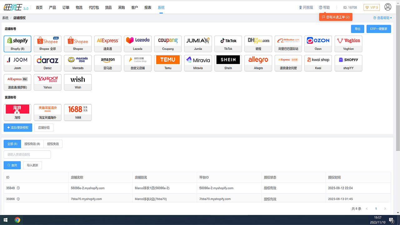Switch to the 授权有效 (8) tab
Image resolution: width=400 pixels, height=225 pixels.
click(32, 144)
